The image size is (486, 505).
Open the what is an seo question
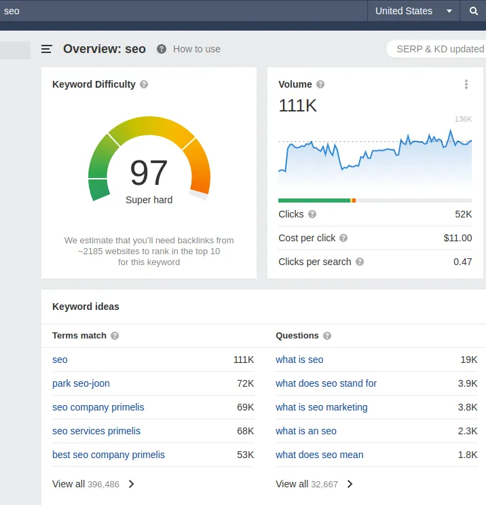pyautogui.click(x=306, y=431)
